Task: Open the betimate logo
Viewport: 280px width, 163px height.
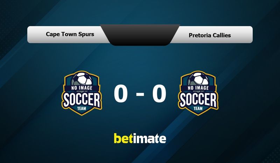Action: point(140,138)
